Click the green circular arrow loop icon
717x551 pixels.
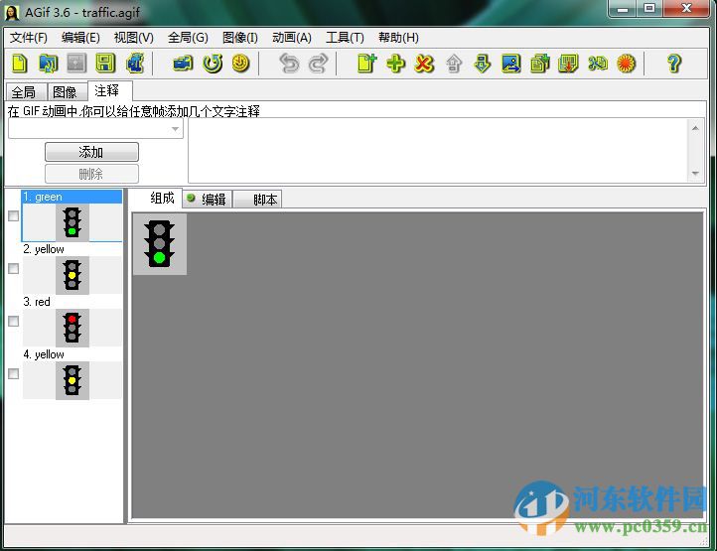[x=213, y=64]
